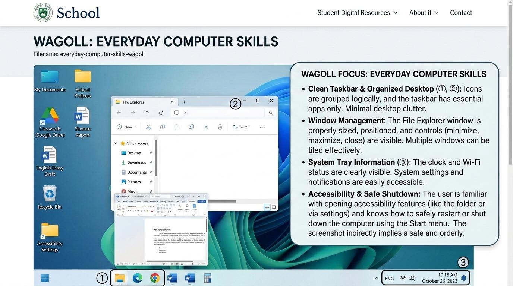Switch File Explorer to details view
513x286 pixels.
(x=267, y=207)
